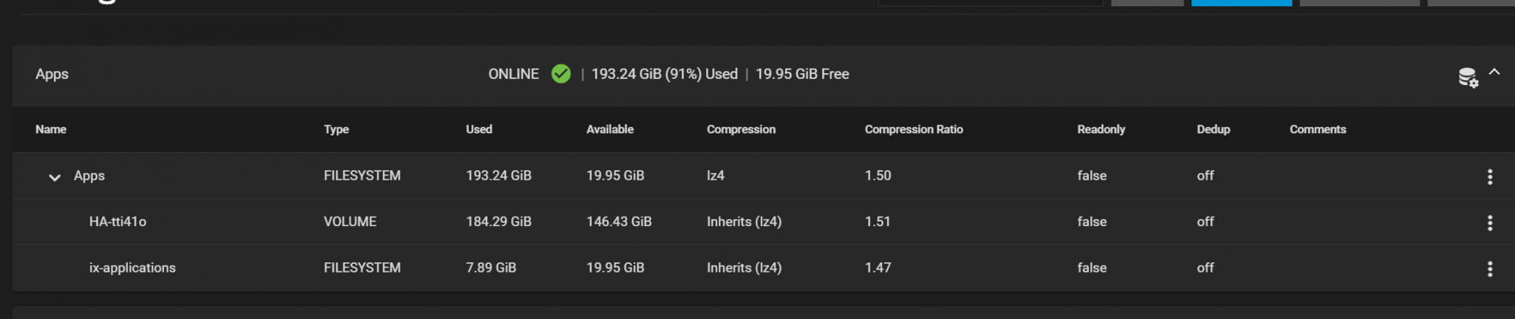The width and height of the screenshot is (1515, 319).
Task: Click the Dedup column header
Action: pos(1213,129)
